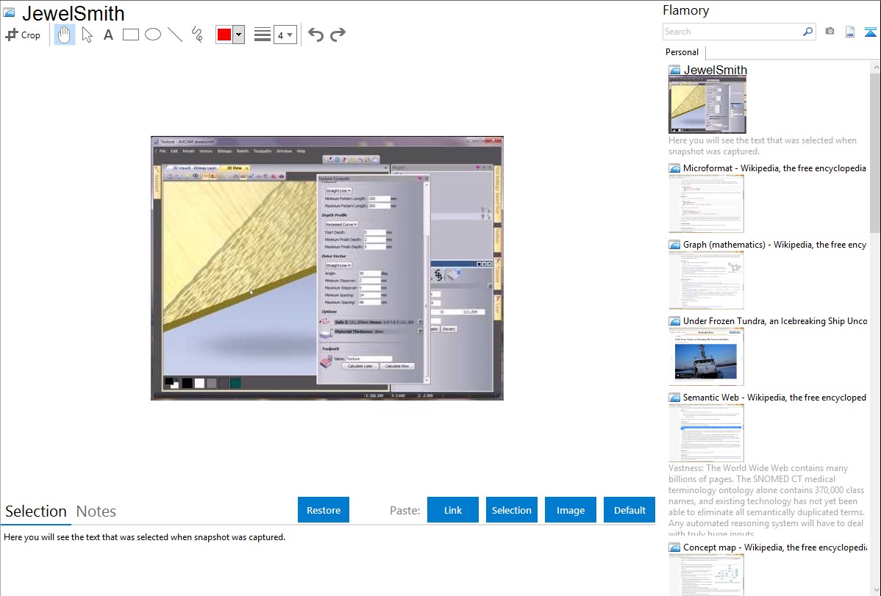This screenshot has height=596, width=881.
Task: Open the Graph (mathematics) snapshot title
Action: (x=774, y=245)
